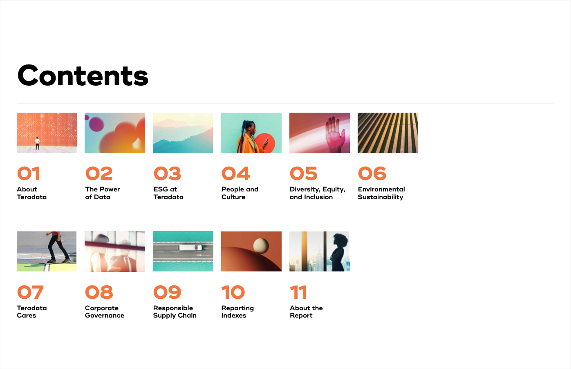Click the Corporate Governance text link
This screenshot has height=369, width=571.
pyautogui.click(x=104, y=312)
